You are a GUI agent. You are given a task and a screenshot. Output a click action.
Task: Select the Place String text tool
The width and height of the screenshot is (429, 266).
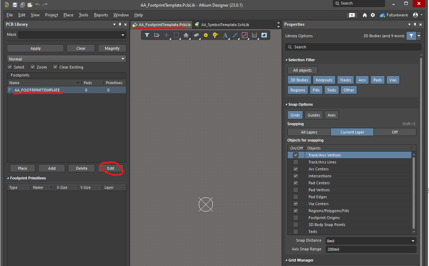click(225, 35)
